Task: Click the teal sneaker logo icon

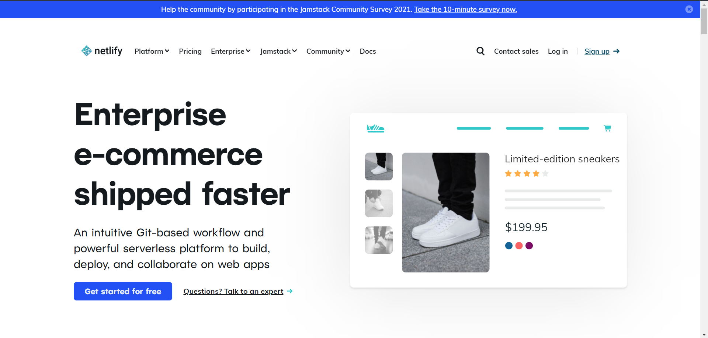Action: pyautogui.click(x=375, y=128)
